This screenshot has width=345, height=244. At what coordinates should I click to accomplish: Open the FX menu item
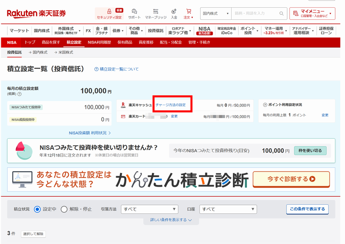pos(88,31)
